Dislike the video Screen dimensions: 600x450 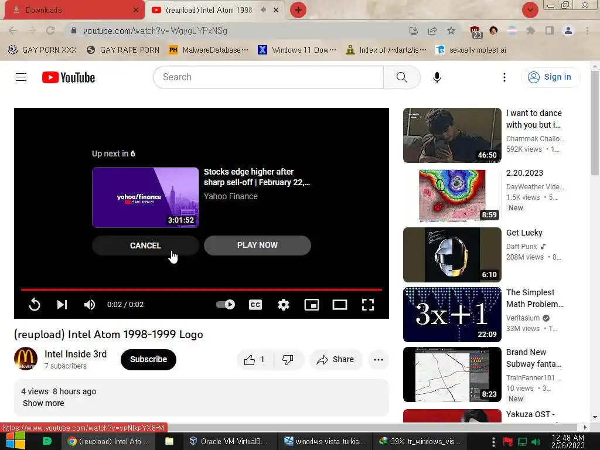(288, 360)
